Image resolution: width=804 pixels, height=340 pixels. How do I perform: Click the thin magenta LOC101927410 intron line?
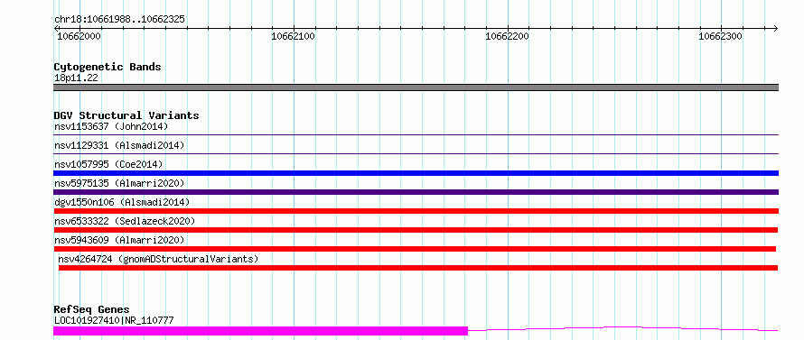pyautogui.click(x=623, y=329)
